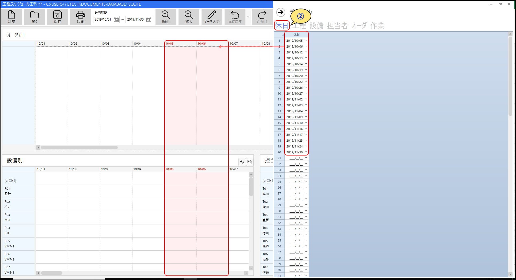Screen dimensions: 516x280
Task: Open the calendar picker for end date 2019/11/30
Action: pyautogui.click(x=149, y=20)
